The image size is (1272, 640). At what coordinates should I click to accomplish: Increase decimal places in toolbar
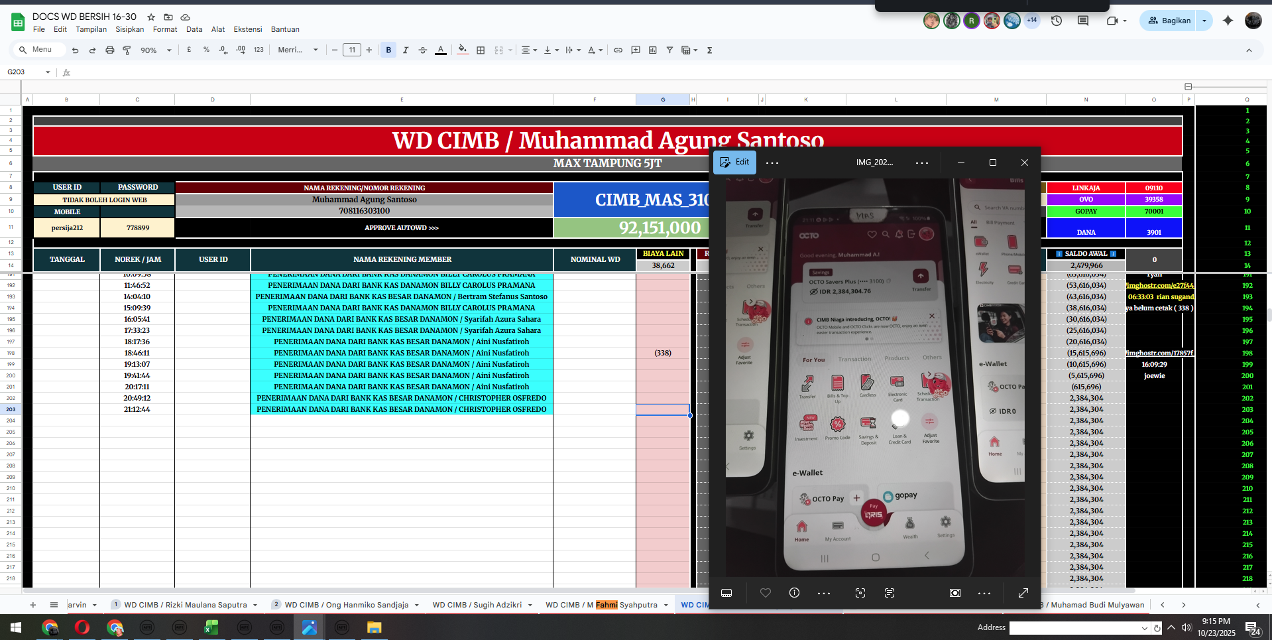pos(241,50)
